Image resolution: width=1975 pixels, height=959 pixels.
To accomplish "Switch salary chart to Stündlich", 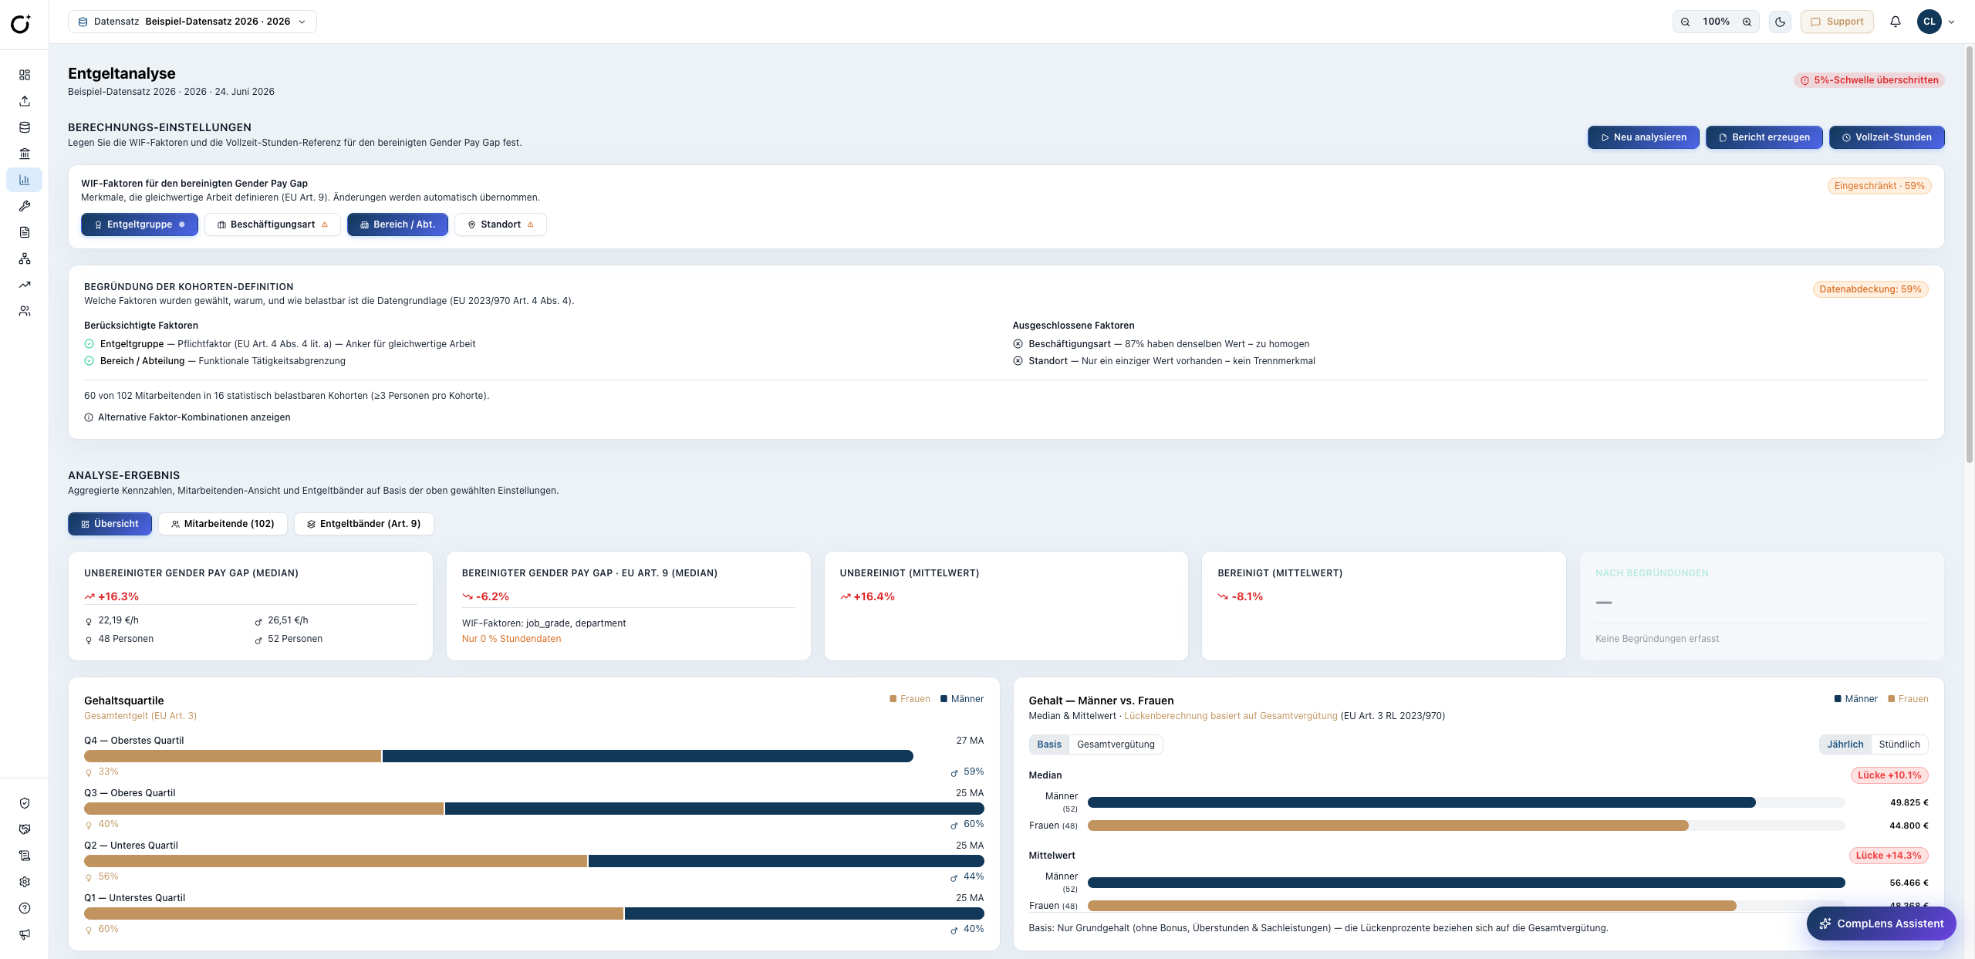I will [x=1899, y=745].
